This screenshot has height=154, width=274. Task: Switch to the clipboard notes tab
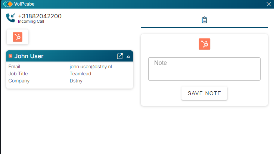click(204, 20)
